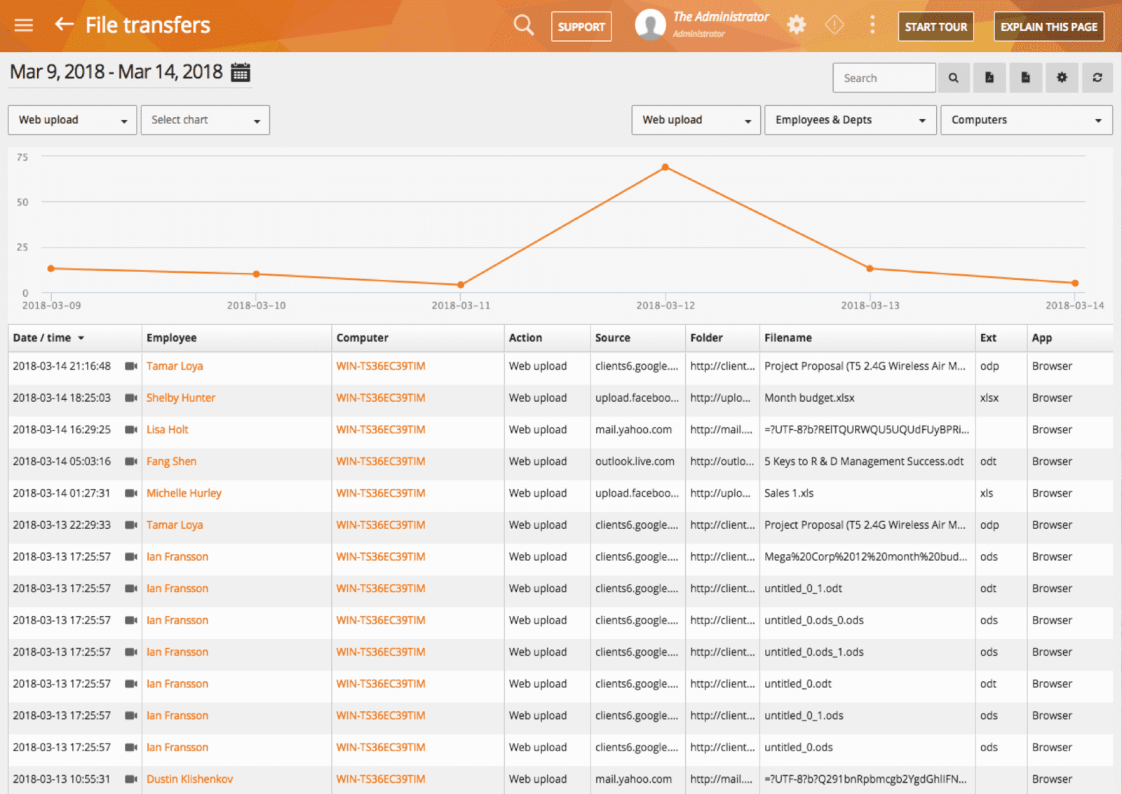Select the 2018-03-09 chart data point
The width and height of the screenshot is (1122, 794).
coord(51,269)
